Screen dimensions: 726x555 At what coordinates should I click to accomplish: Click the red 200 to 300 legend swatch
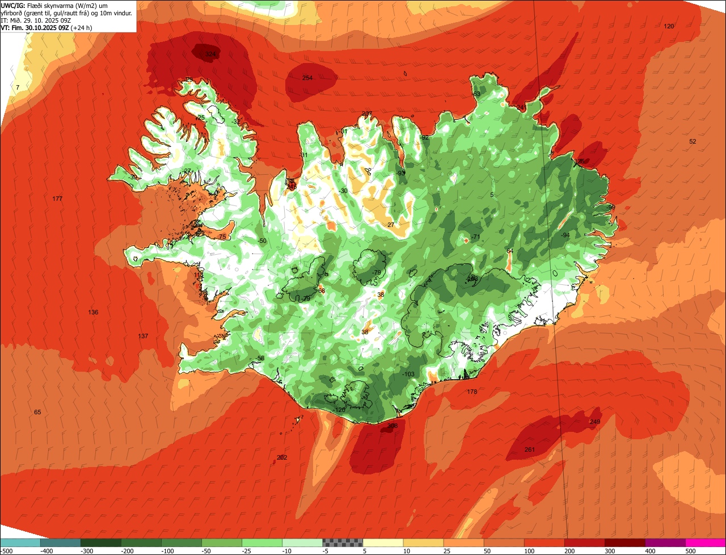click(x=584, y=543)
